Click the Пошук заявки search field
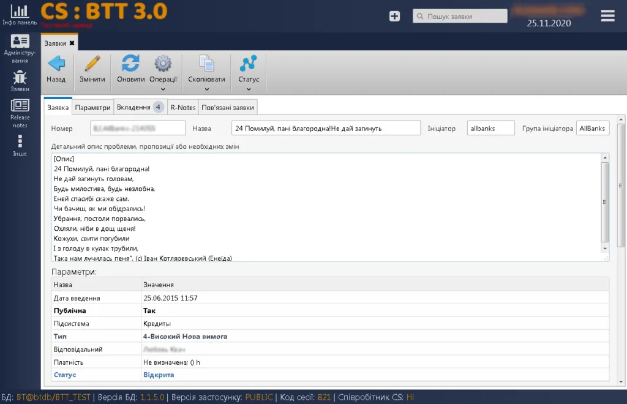This screenshot has height=404, width=627. pos(460,16)
